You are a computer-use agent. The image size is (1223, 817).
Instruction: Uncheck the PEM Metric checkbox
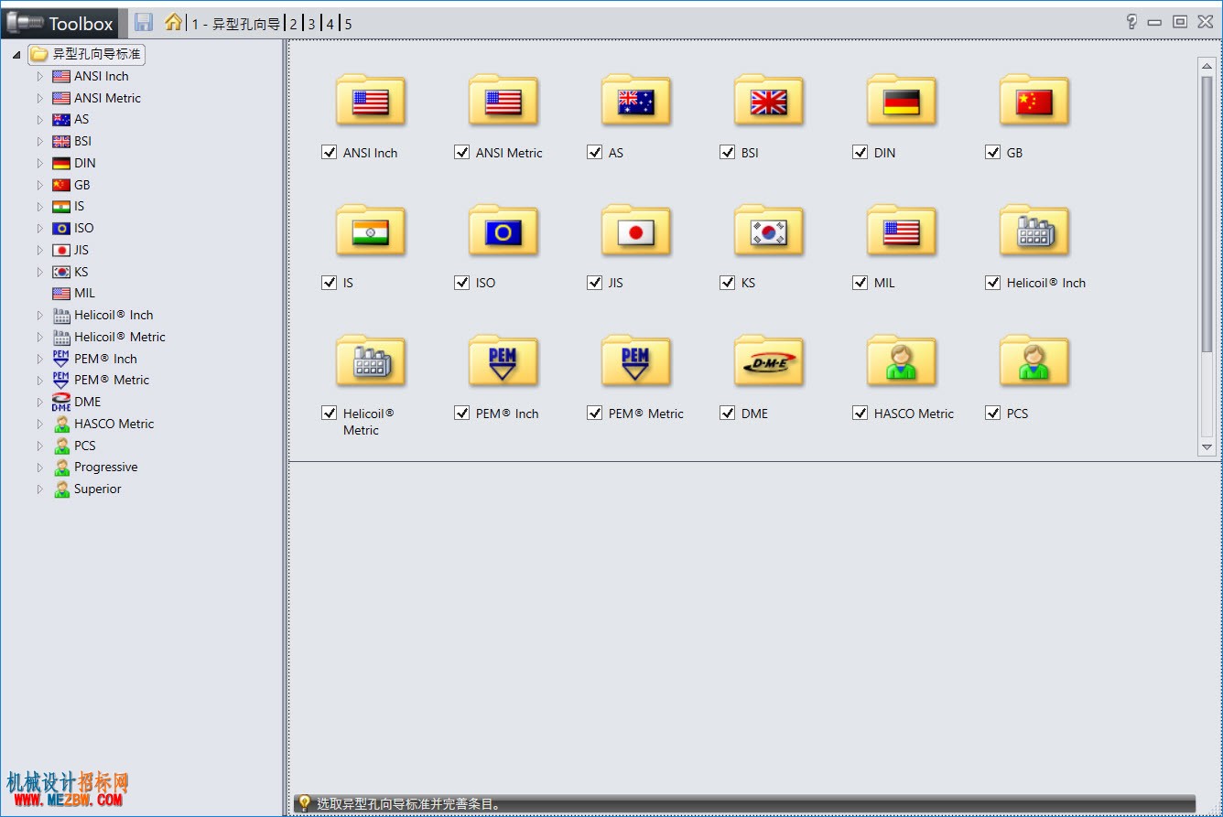(x=595, y=413)
